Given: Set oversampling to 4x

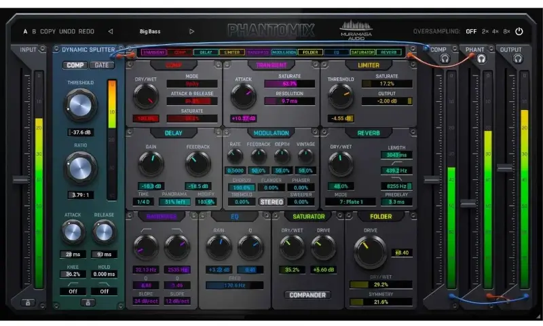Looking at the screenshot, I should (495, 31).
